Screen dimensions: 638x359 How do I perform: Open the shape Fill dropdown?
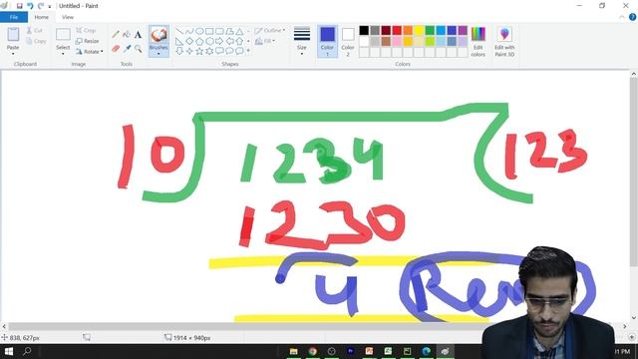[x=265, y=41]
